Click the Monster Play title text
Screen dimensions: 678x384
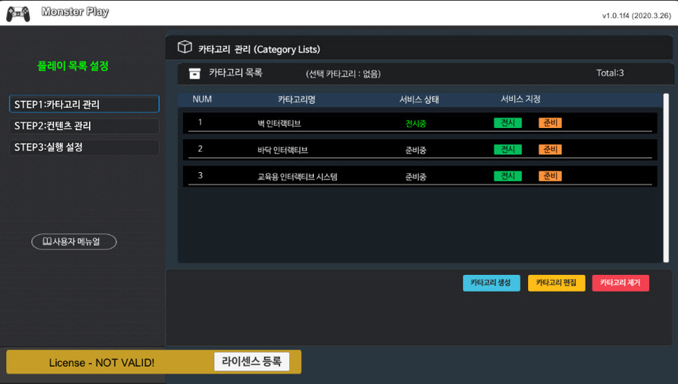tap(75, 12)
